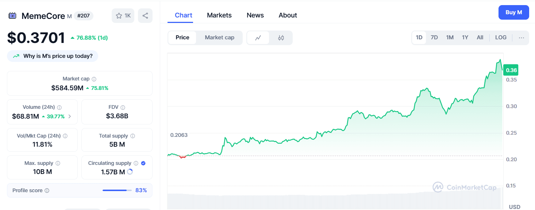
Task: Click the Profile score progress bar
Action: 117,190
